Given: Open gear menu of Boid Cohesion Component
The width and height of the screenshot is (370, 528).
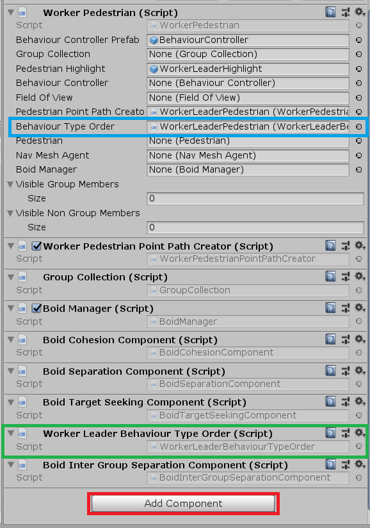Looking at the screenshot, I should (360, 339).
